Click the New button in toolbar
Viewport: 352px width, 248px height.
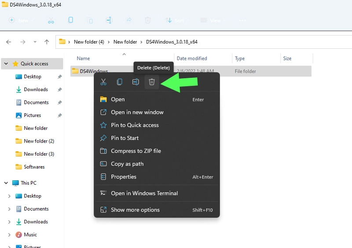[21, 20]
